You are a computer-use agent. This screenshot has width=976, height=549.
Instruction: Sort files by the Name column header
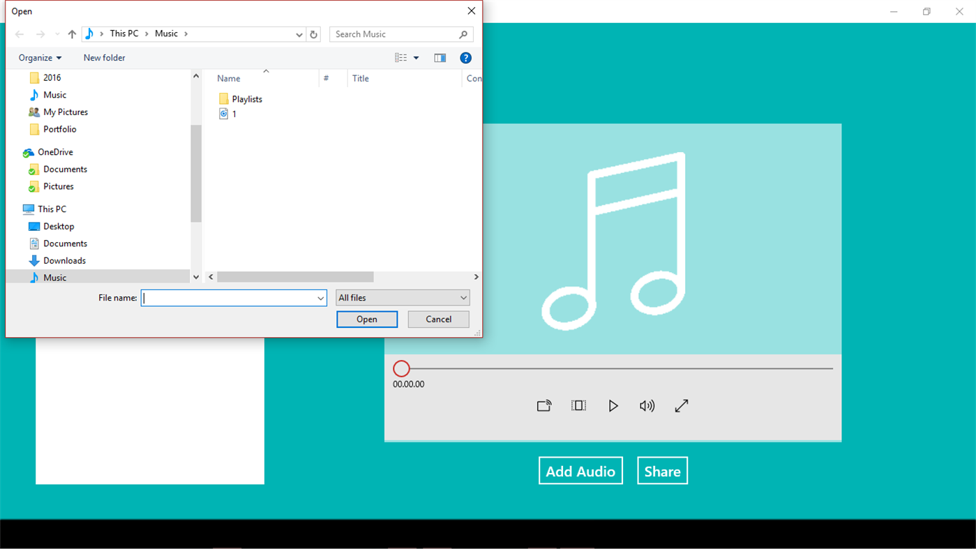(x=228, y=78)
